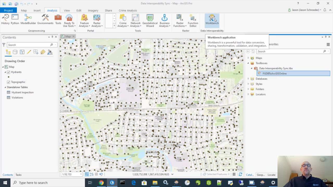Viewport: 333px width, 187px height.
Task: Open the geoprocessing History
Action: click(x=5, y=20)
